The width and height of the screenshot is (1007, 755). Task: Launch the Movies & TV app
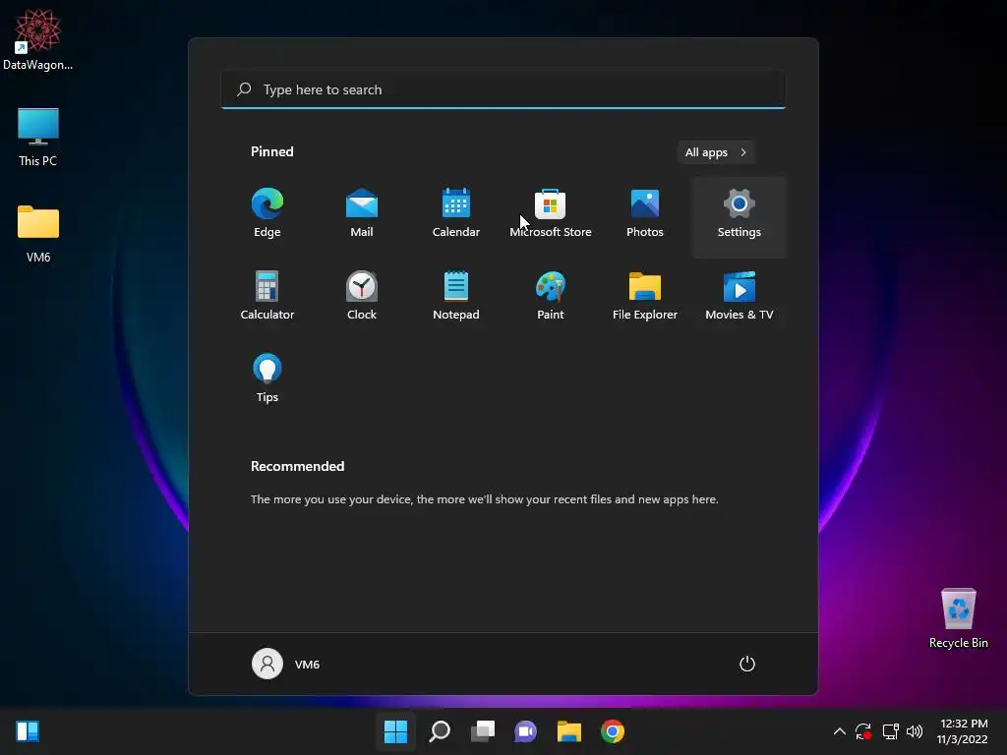pos(740,296)
